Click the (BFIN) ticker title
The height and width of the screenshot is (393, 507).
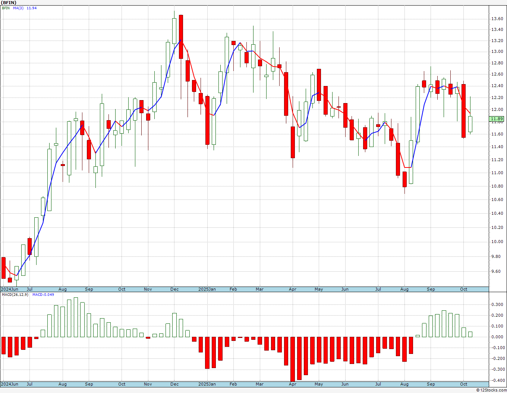9,3
